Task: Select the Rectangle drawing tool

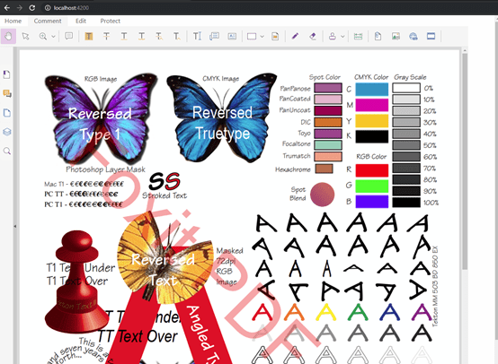Action: tap(252, 37)
